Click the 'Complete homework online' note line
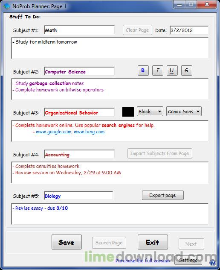The width and height of the screenshot is (220, 270). click(84, 125)
